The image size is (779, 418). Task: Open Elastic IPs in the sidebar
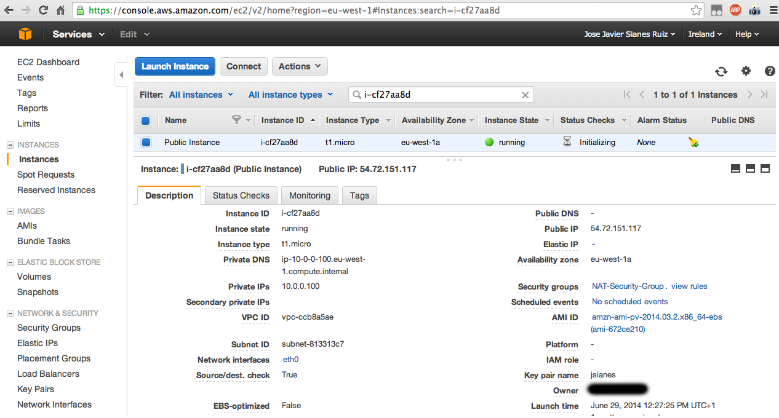click(38, 343)
